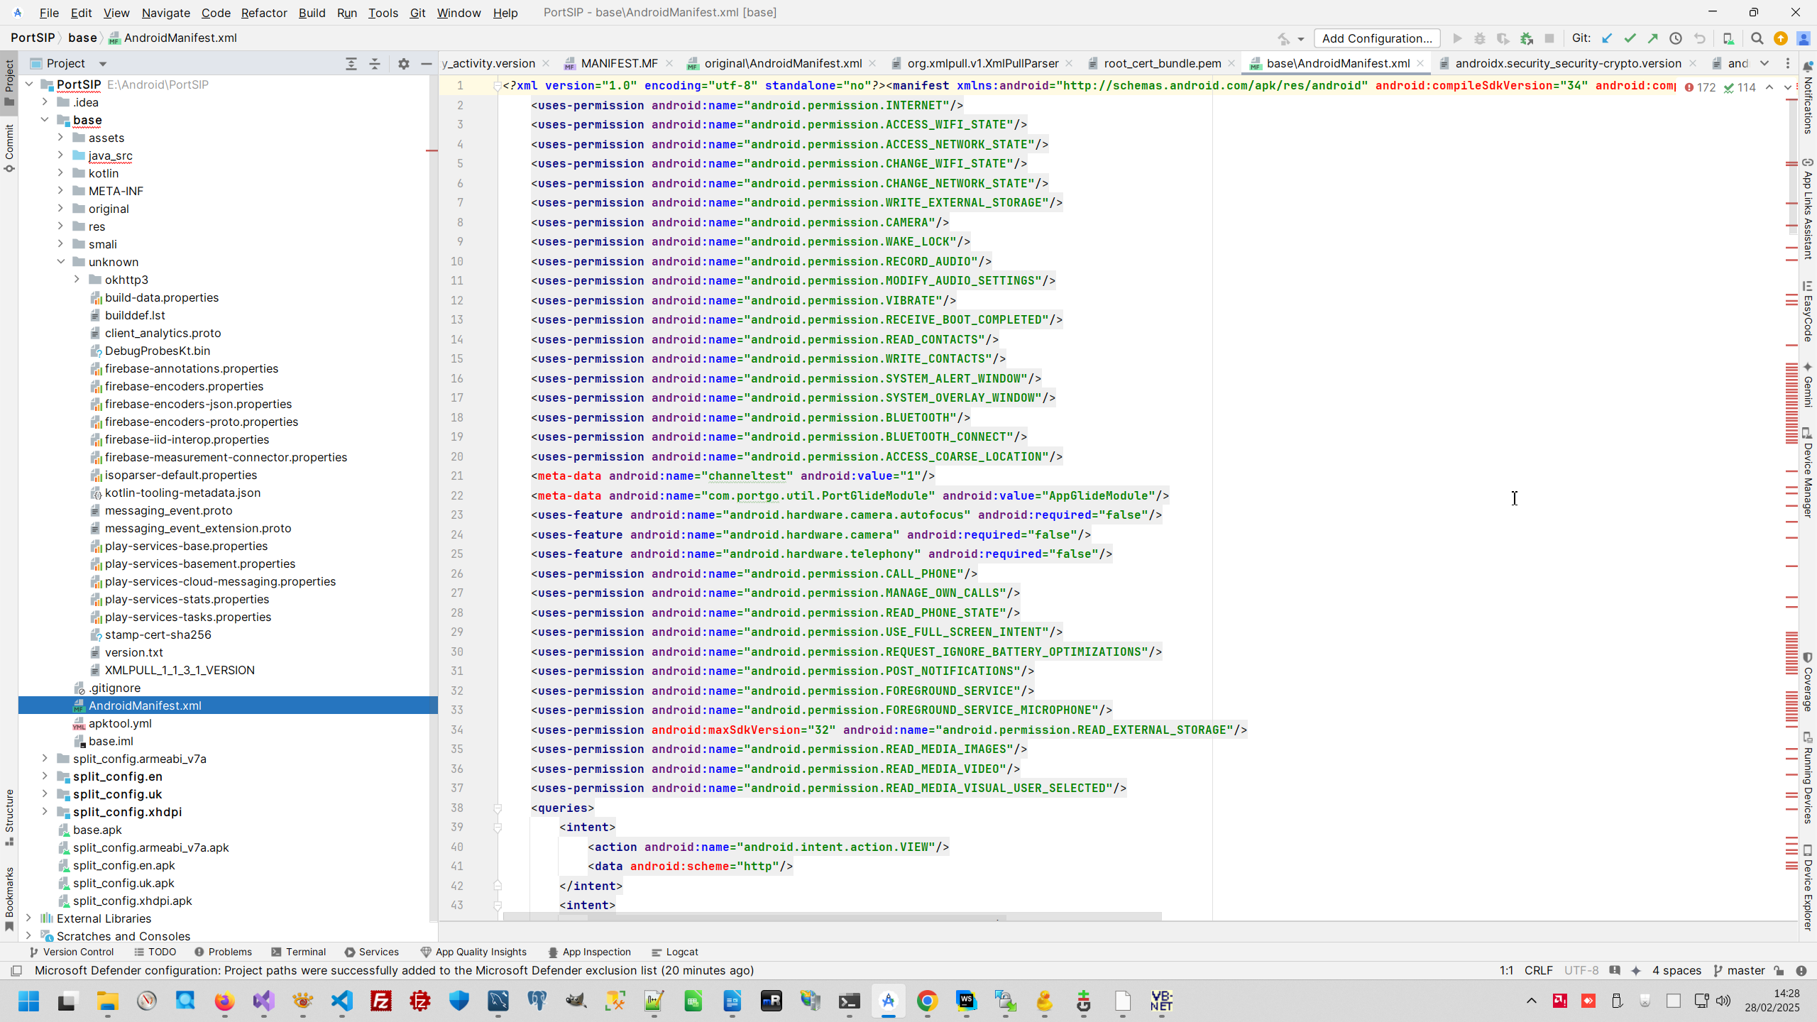
Task: Click the Project panel settings gear icon
Action: 402,63
